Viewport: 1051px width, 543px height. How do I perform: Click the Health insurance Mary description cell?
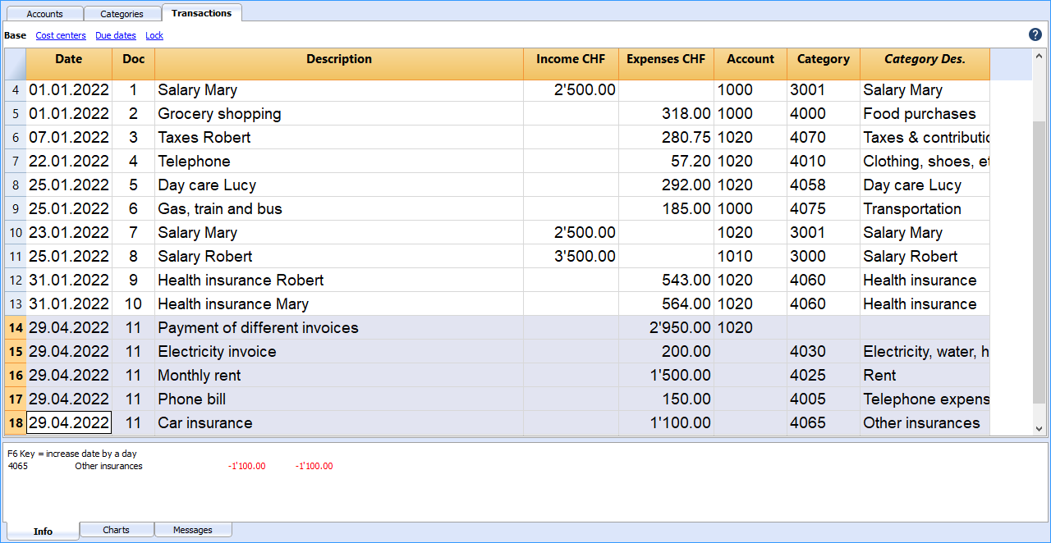click(339, 304)
